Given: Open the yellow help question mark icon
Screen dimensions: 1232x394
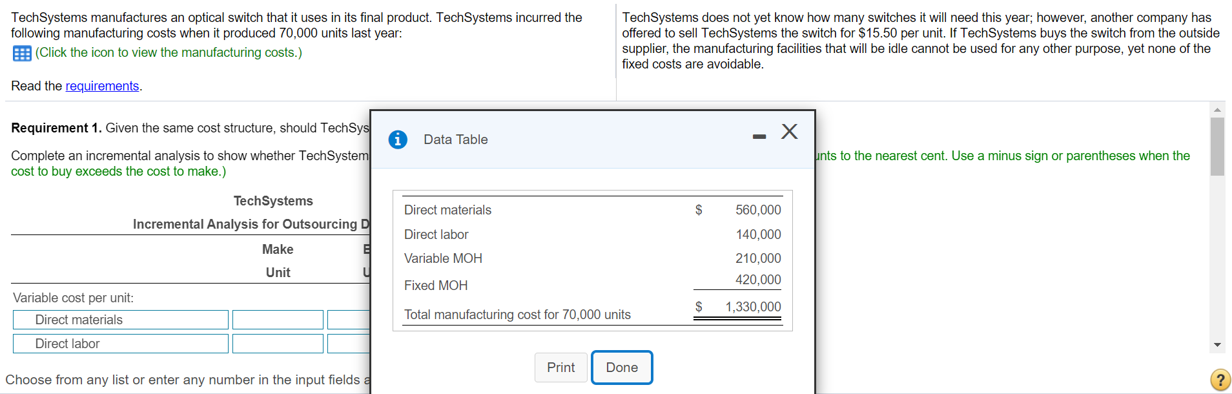Looking at the screenshot, I should point(1220,380).
